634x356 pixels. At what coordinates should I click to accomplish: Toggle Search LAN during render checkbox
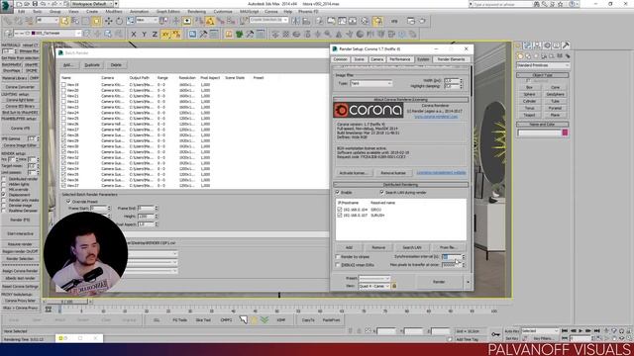pos(381,193)
